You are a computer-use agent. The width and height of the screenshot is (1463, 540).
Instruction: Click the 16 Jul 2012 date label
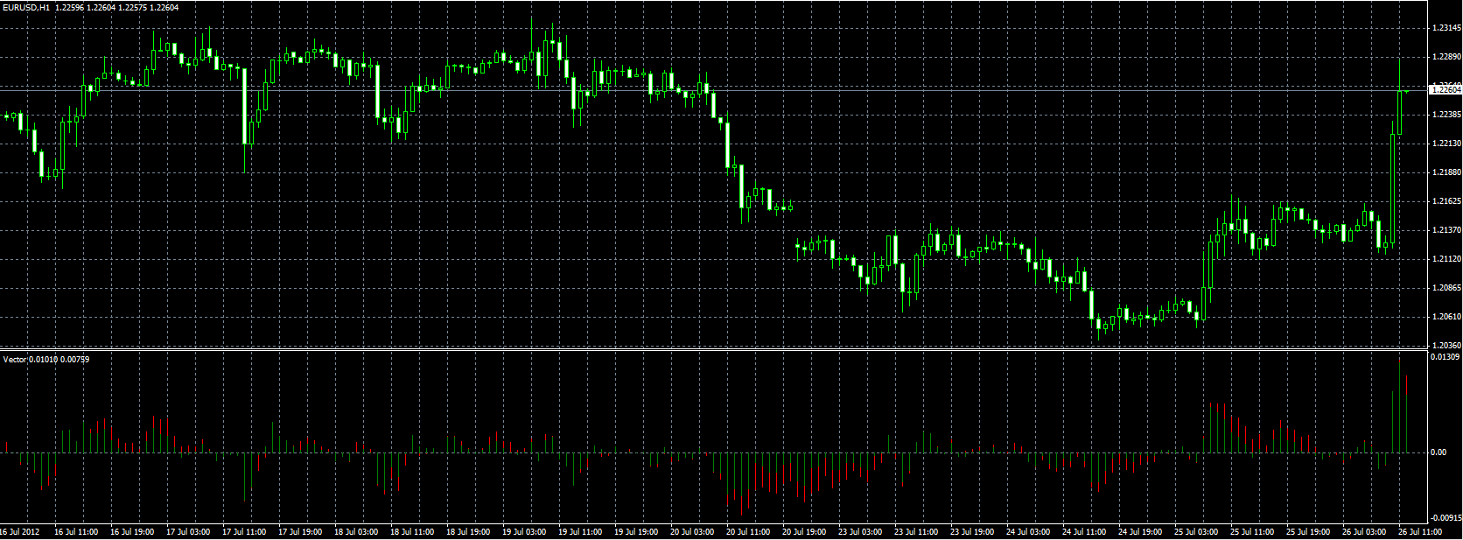[x=20, y=531]
